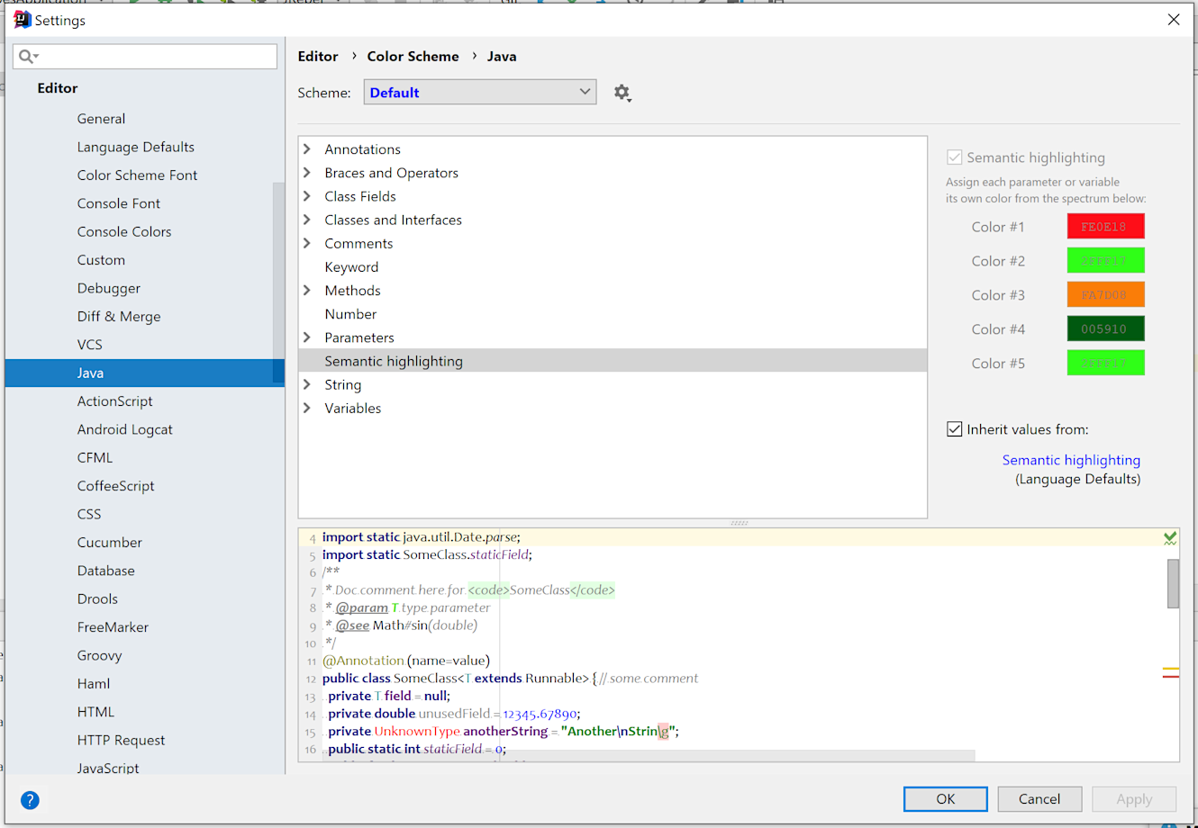Expand the String node
Viewport: 1198px width, 828px height.
coord(307,384)
